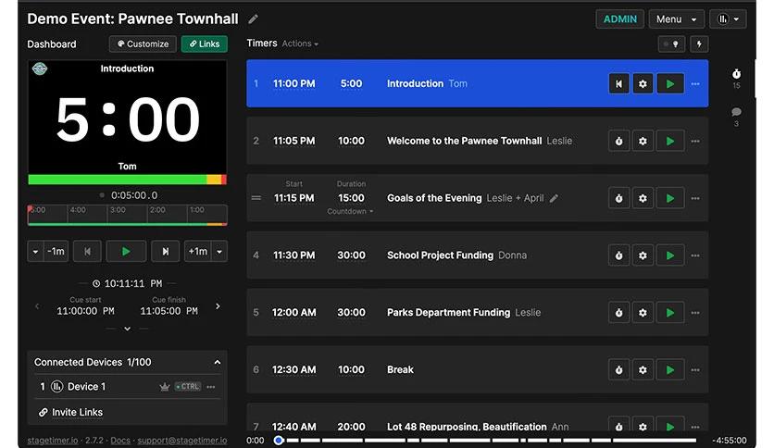Open stagetimer.io footer link
This screenshot has height=448, width=774.
53,441
